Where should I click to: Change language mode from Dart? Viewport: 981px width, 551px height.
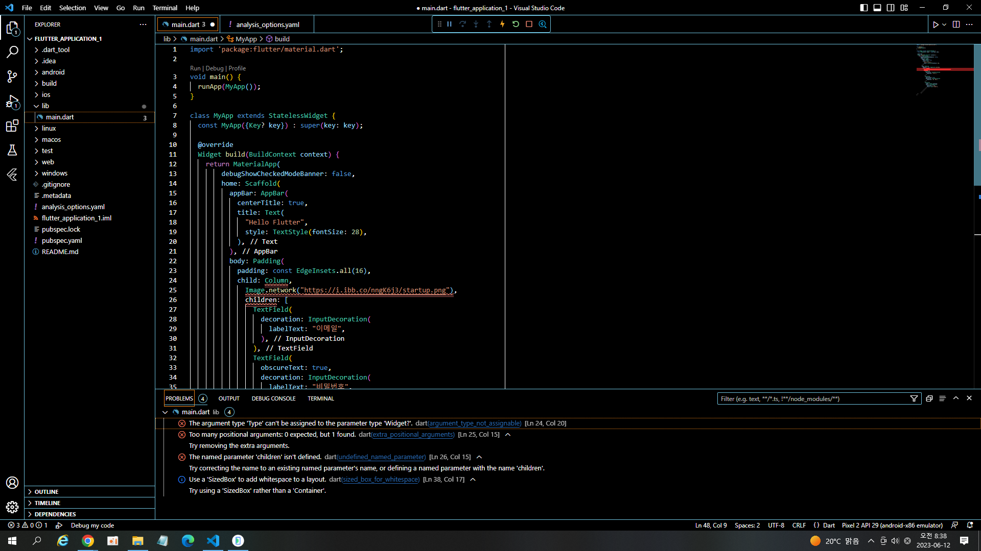(x=829, y=525)
